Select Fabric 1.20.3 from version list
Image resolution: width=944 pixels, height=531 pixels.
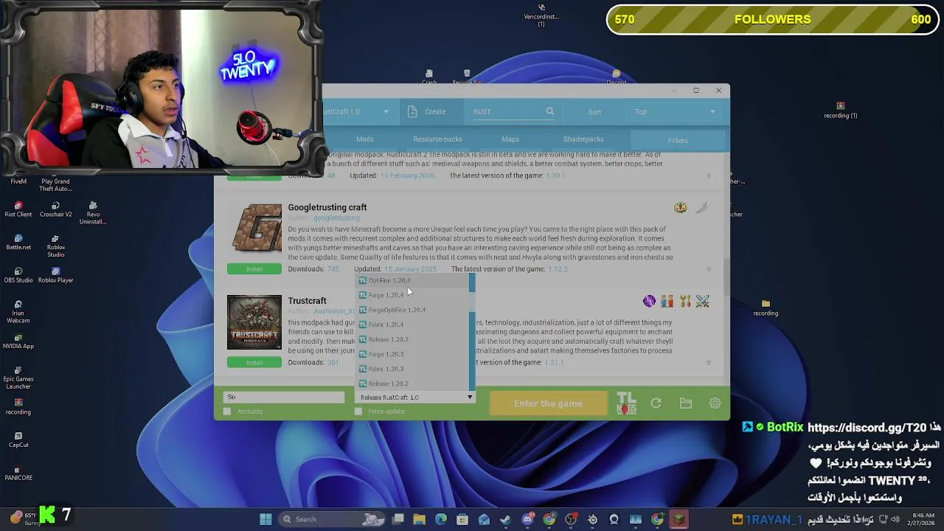pos(413,369)
